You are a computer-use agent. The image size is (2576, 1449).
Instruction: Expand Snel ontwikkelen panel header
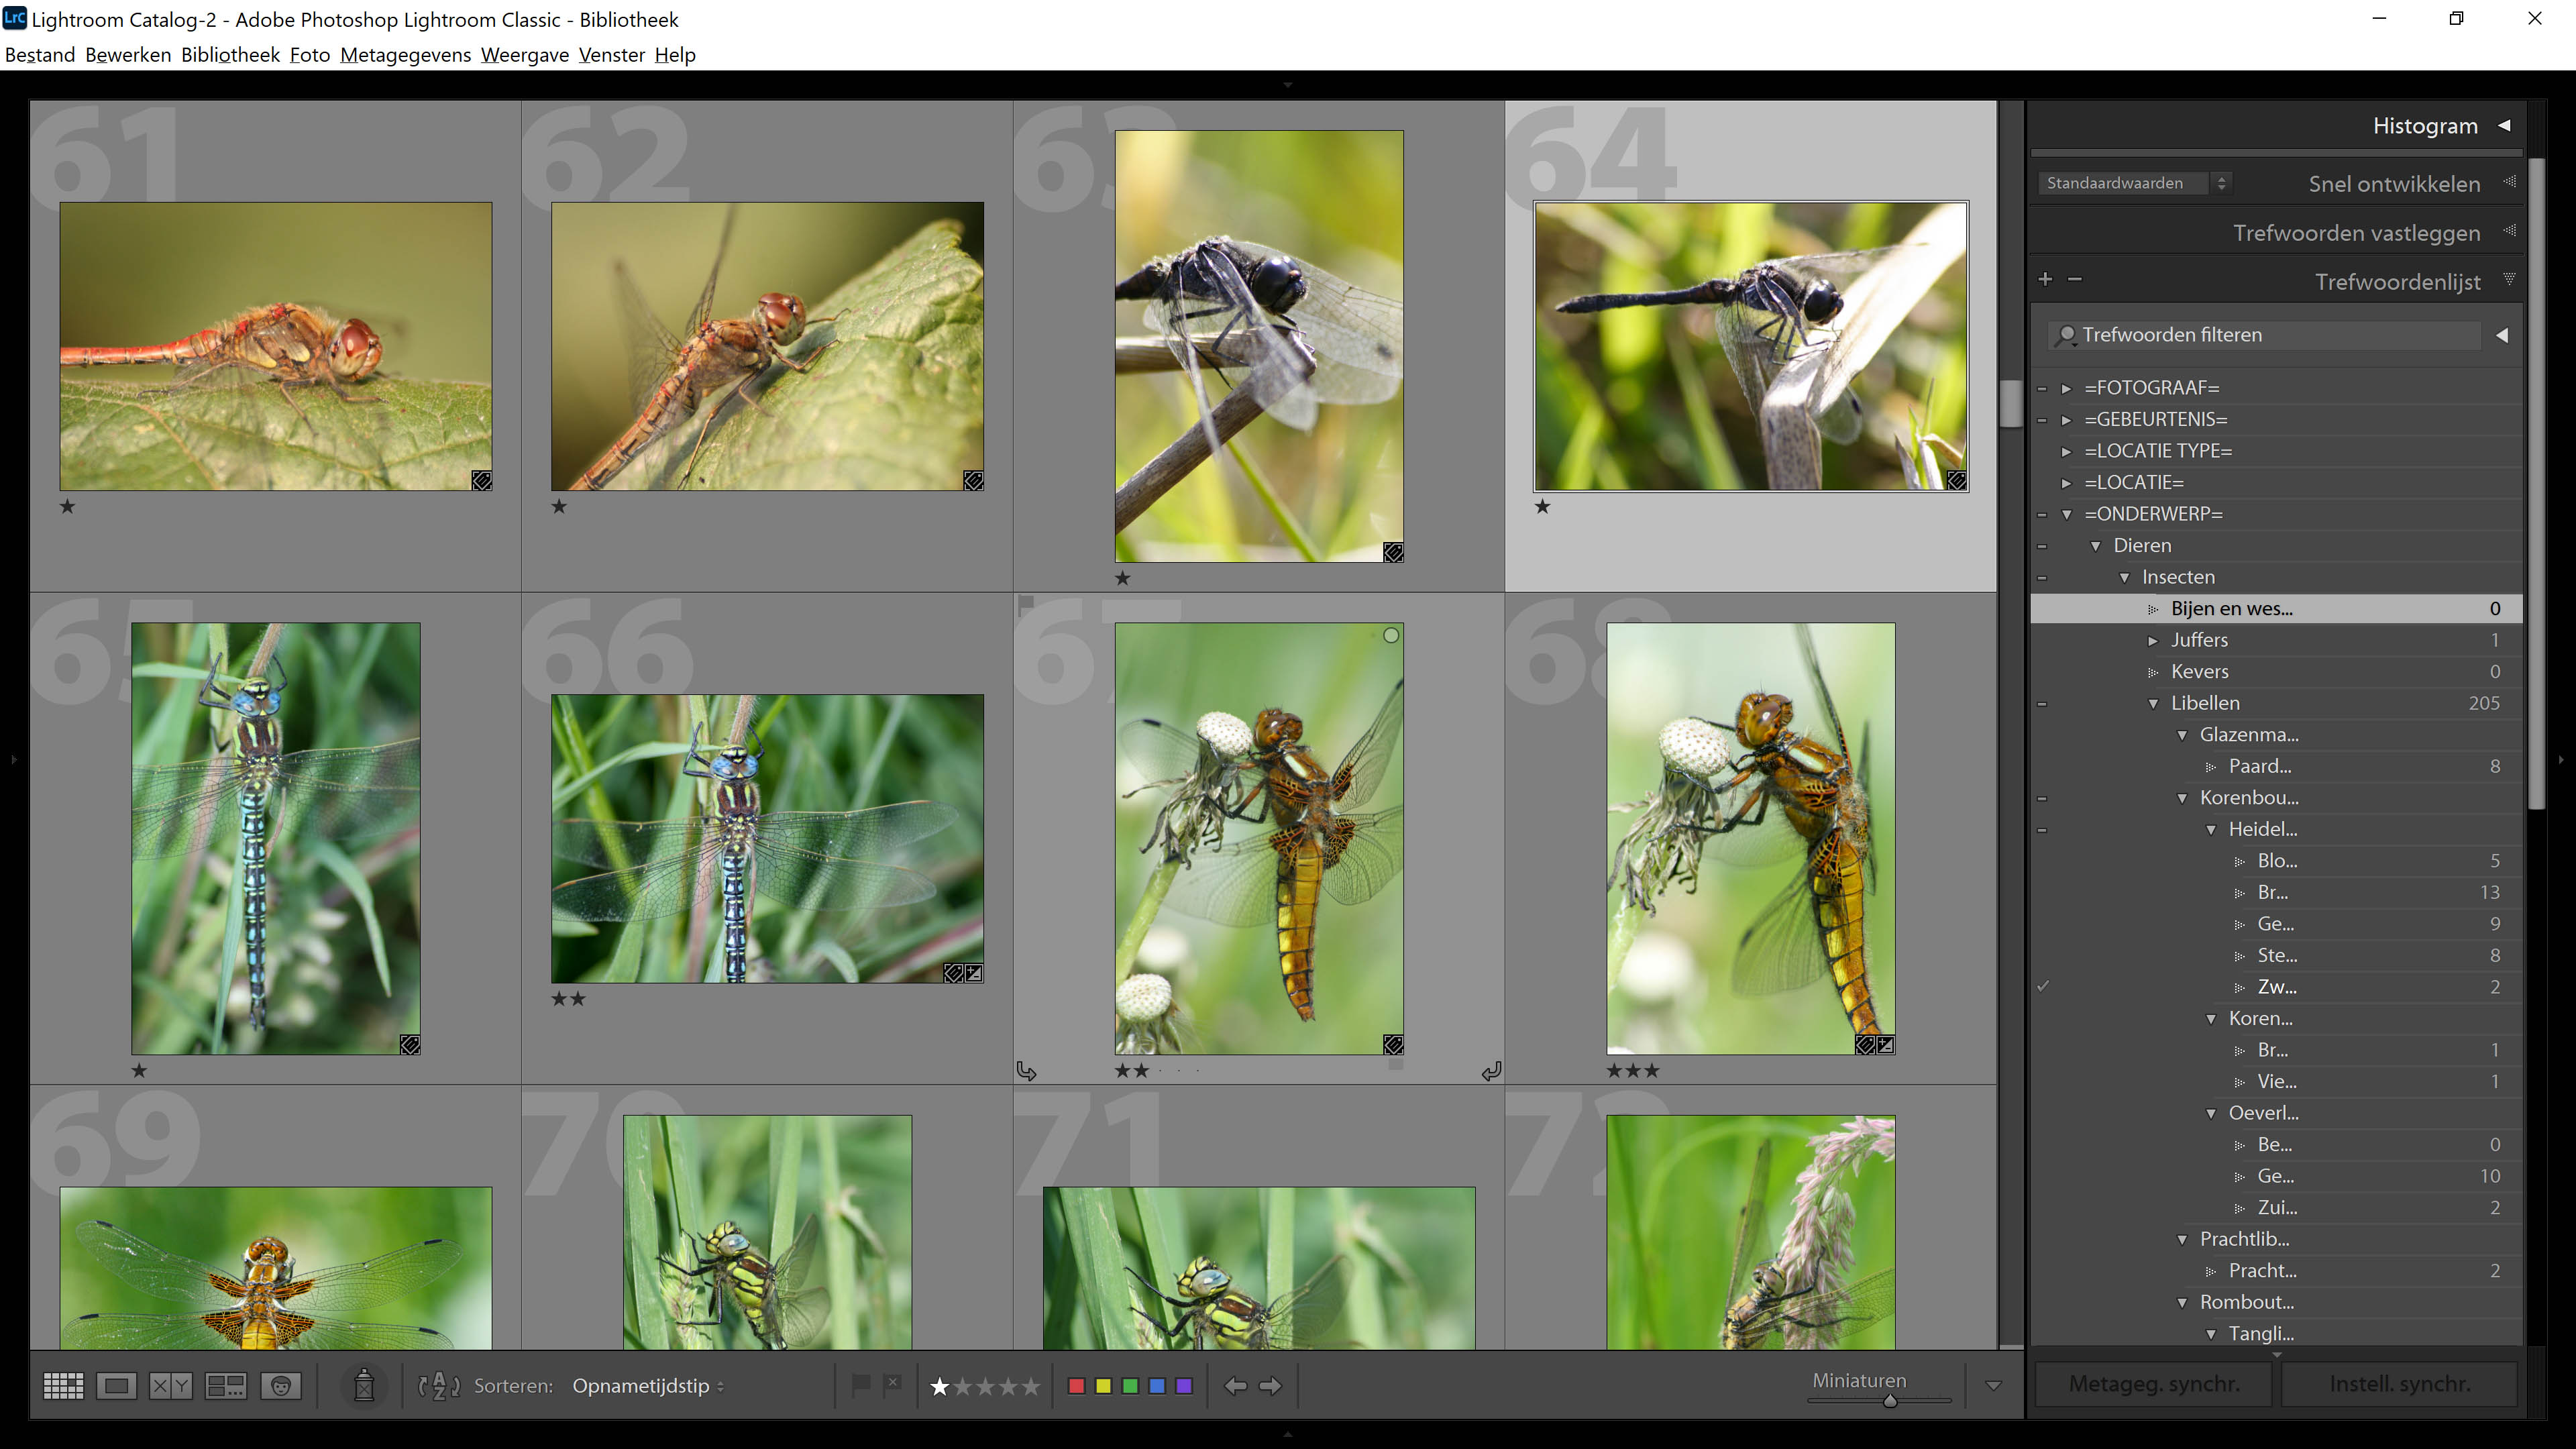(2394, 184)
